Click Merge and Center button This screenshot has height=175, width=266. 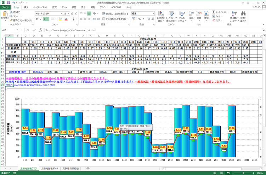[x=114, y=19]
